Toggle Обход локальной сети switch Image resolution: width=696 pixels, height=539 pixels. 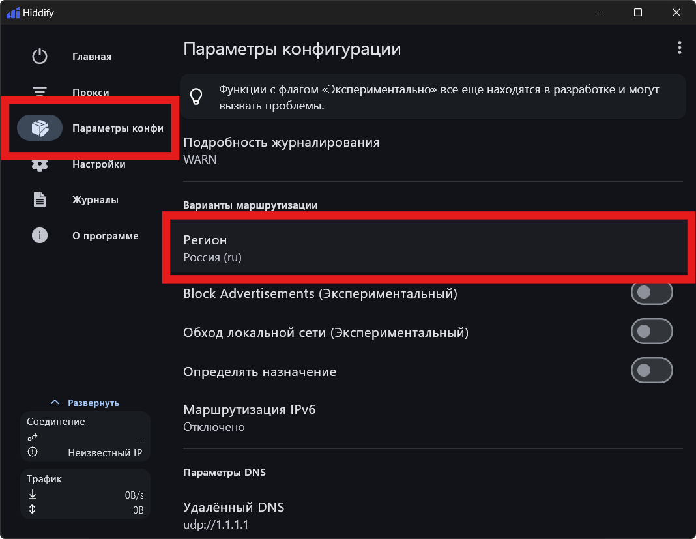coord(651,332)
